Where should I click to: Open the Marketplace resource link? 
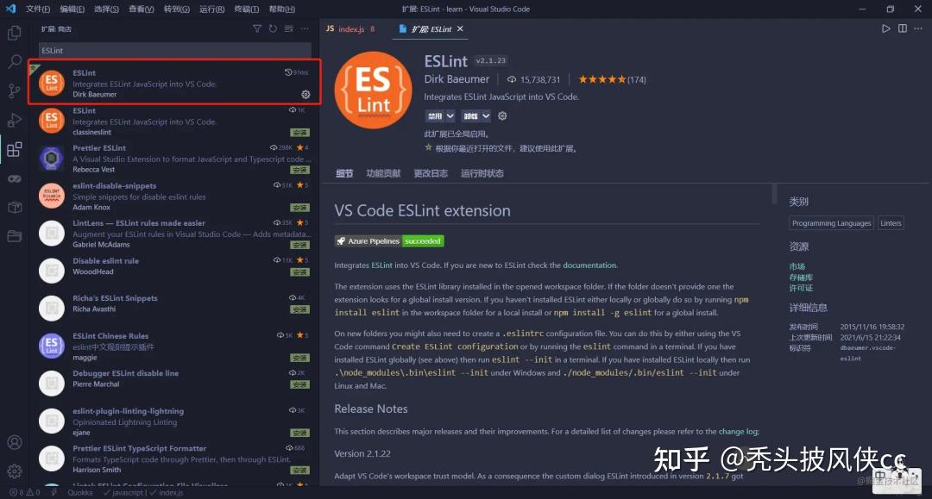(x=797, y=266)
